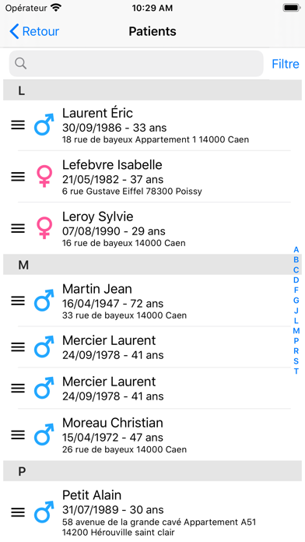Jump to letter D in the index
This screenshot has height=542, width=305.
[296, 280]
